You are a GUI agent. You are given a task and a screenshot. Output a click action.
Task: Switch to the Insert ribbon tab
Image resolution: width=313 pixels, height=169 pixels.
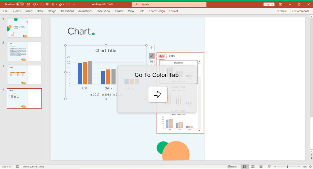click(x=29, y=11)
